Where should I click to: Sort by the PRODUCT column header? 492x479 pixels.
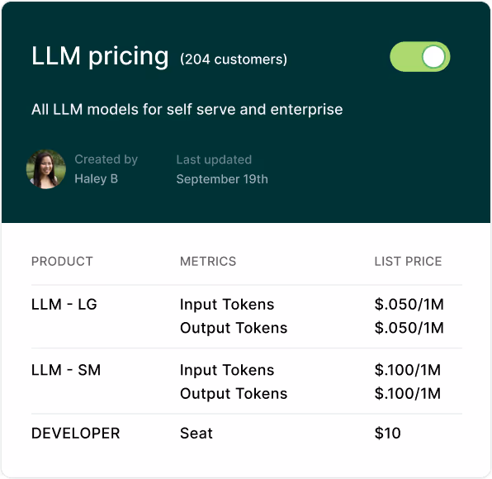point(62,261)
